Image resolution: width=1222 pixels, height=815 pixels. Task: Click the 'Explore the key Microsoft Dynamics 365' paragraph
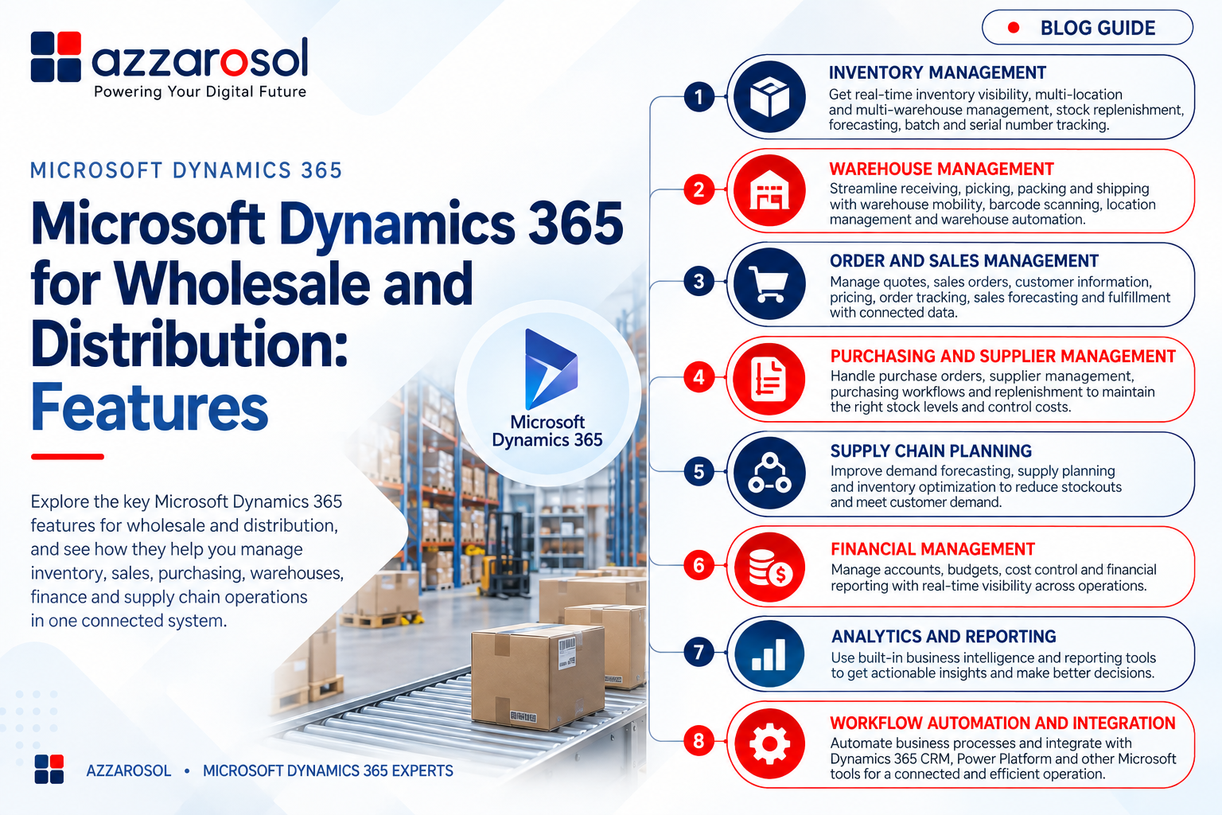pyautogui.click(x=188, y=561)
